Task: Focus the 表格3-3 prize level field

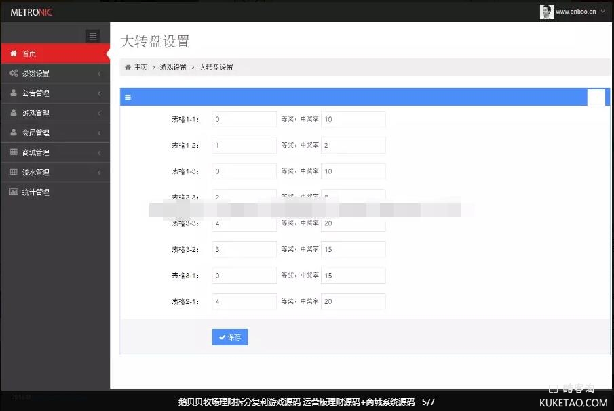Action: (244, 223)
